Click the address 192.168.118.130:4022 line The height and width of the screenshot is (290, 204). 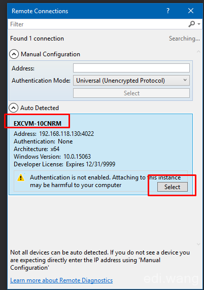tap(54, 134)
